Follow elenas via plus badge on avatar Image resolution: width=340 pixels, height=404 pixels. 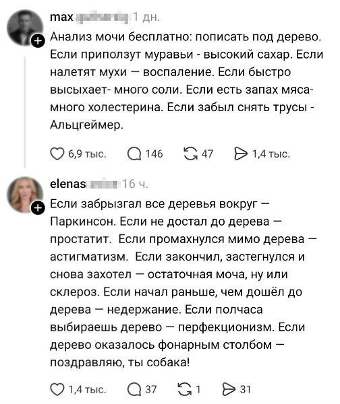tap(38, 207)
